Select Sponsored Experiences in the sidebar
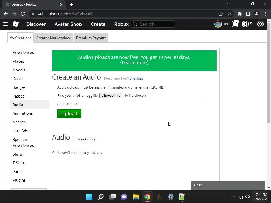The width and height of the screenshot is (271, 203). click(x=23, y=142)
